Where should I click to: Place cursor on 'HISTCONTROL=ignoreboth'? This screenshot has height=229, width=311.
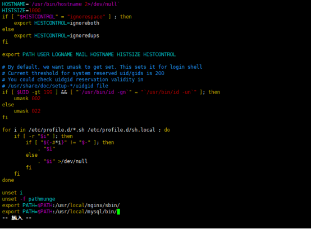pyautogui.click(x=67, y=23)
